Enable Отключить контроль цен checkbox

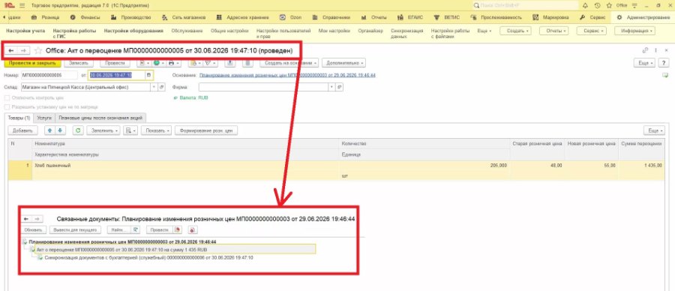pos(7,98)
